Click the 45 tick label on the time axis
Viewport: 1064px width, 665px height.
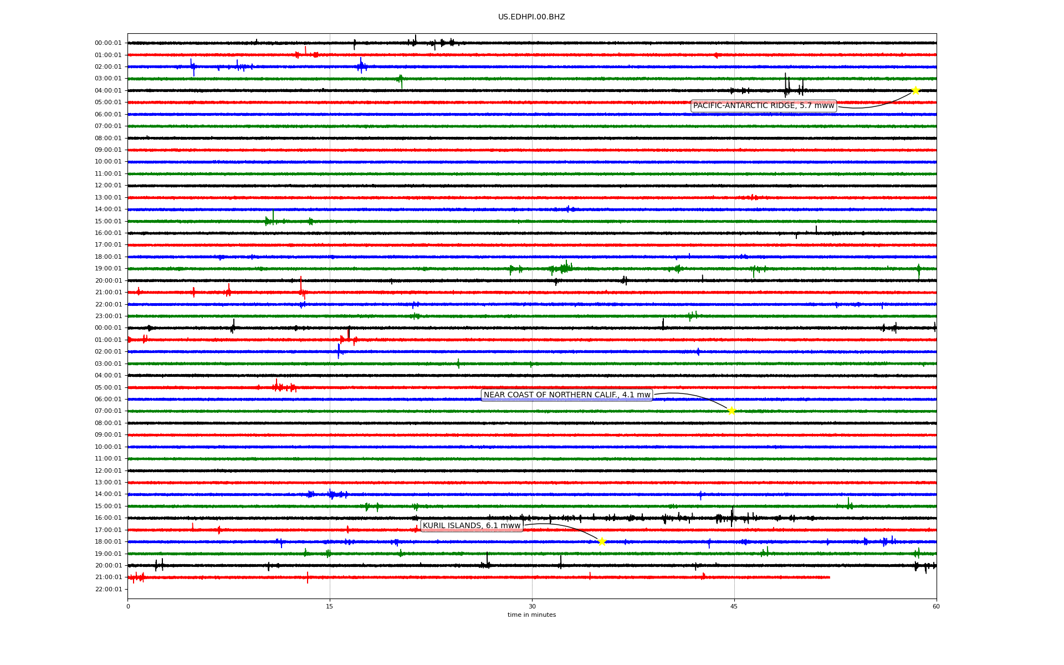click(x=734, y=606)
